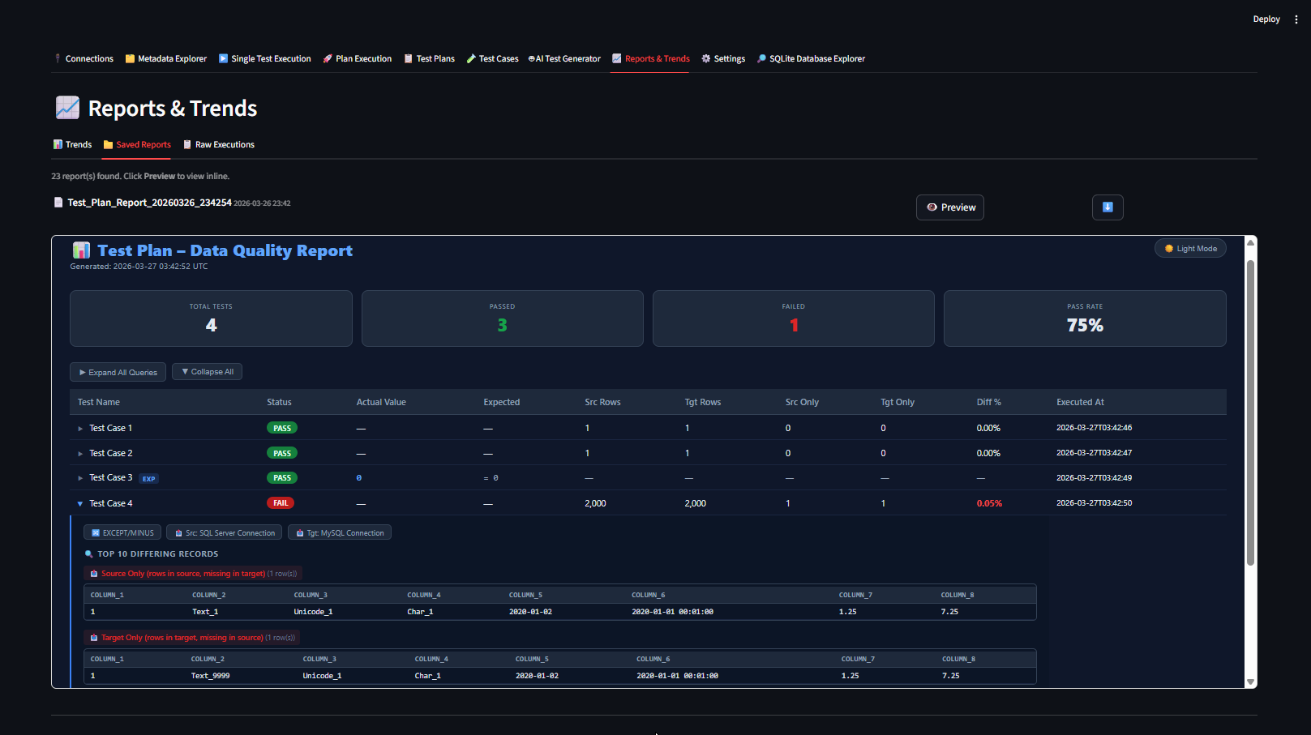Click the Executed At column header
Screen dimensions: 1311x735
[x=1080, y=402]
